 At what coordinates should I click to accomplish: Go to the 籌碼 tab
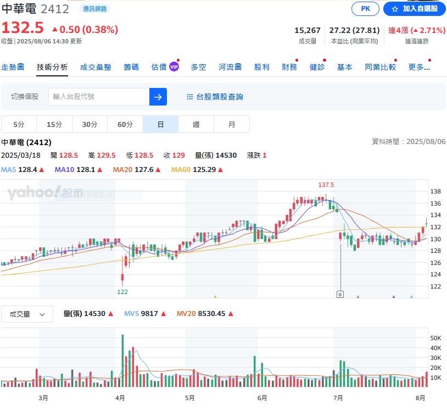point(131,67)
